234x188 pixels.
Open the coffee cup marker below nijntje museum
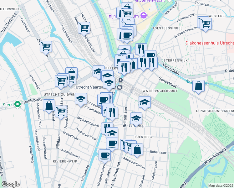click(x=127, y=35)
